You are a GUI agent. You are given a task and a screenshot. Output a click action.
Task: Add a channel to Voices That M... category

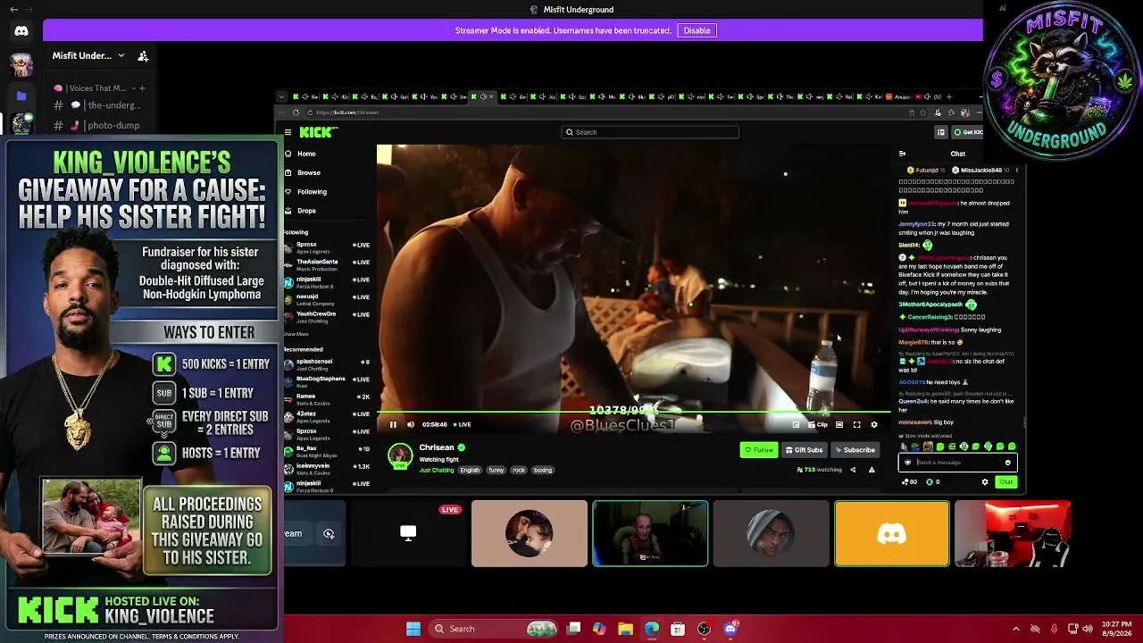[142, 88]
